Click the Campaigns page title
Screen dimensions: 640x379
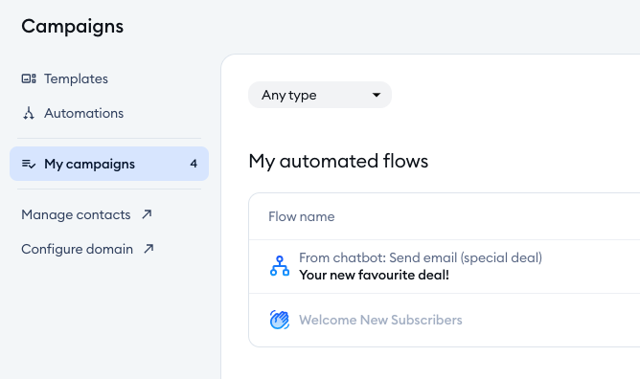[72, 27]
